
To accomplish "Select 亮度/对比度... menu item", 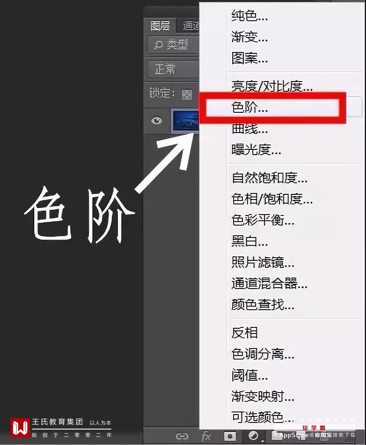I will coord(272,86).
